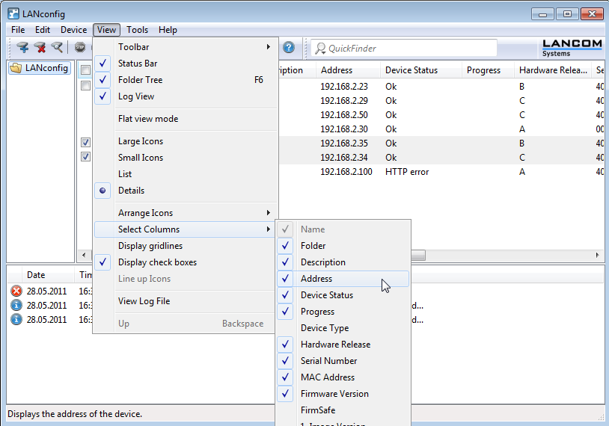Viewport: 609px width, 426px height.
Task: Click the Find Devices toolbar icon
Action: point(57,48)
